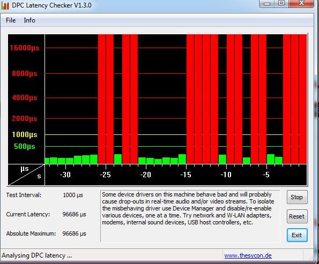Click the 500µs green threshold label
Viewport: 319px width, 264px height.
pyautogui.click(x=25, y=146)
